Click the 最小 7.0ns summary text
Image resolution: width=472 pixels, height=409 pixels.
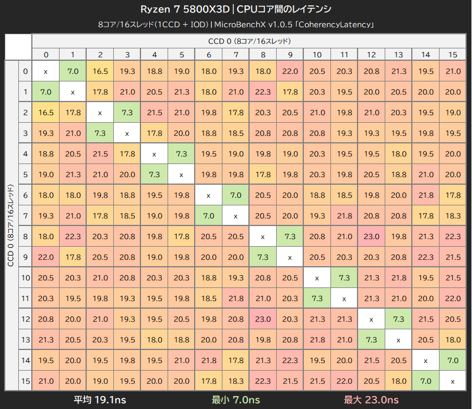click(235, 400)
